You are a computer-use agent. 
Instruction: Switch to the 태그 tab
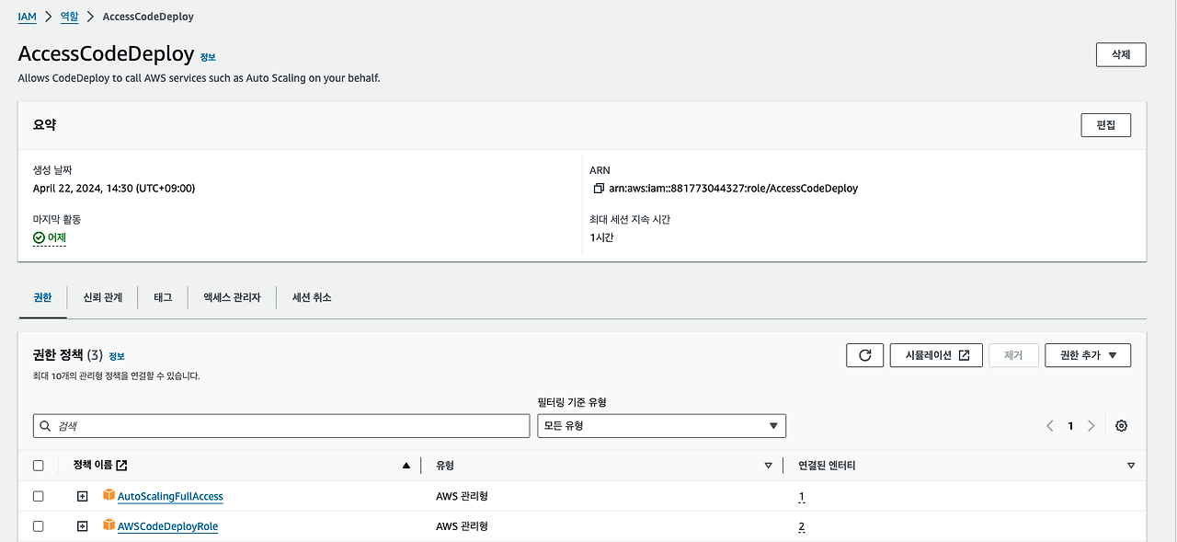163,297
